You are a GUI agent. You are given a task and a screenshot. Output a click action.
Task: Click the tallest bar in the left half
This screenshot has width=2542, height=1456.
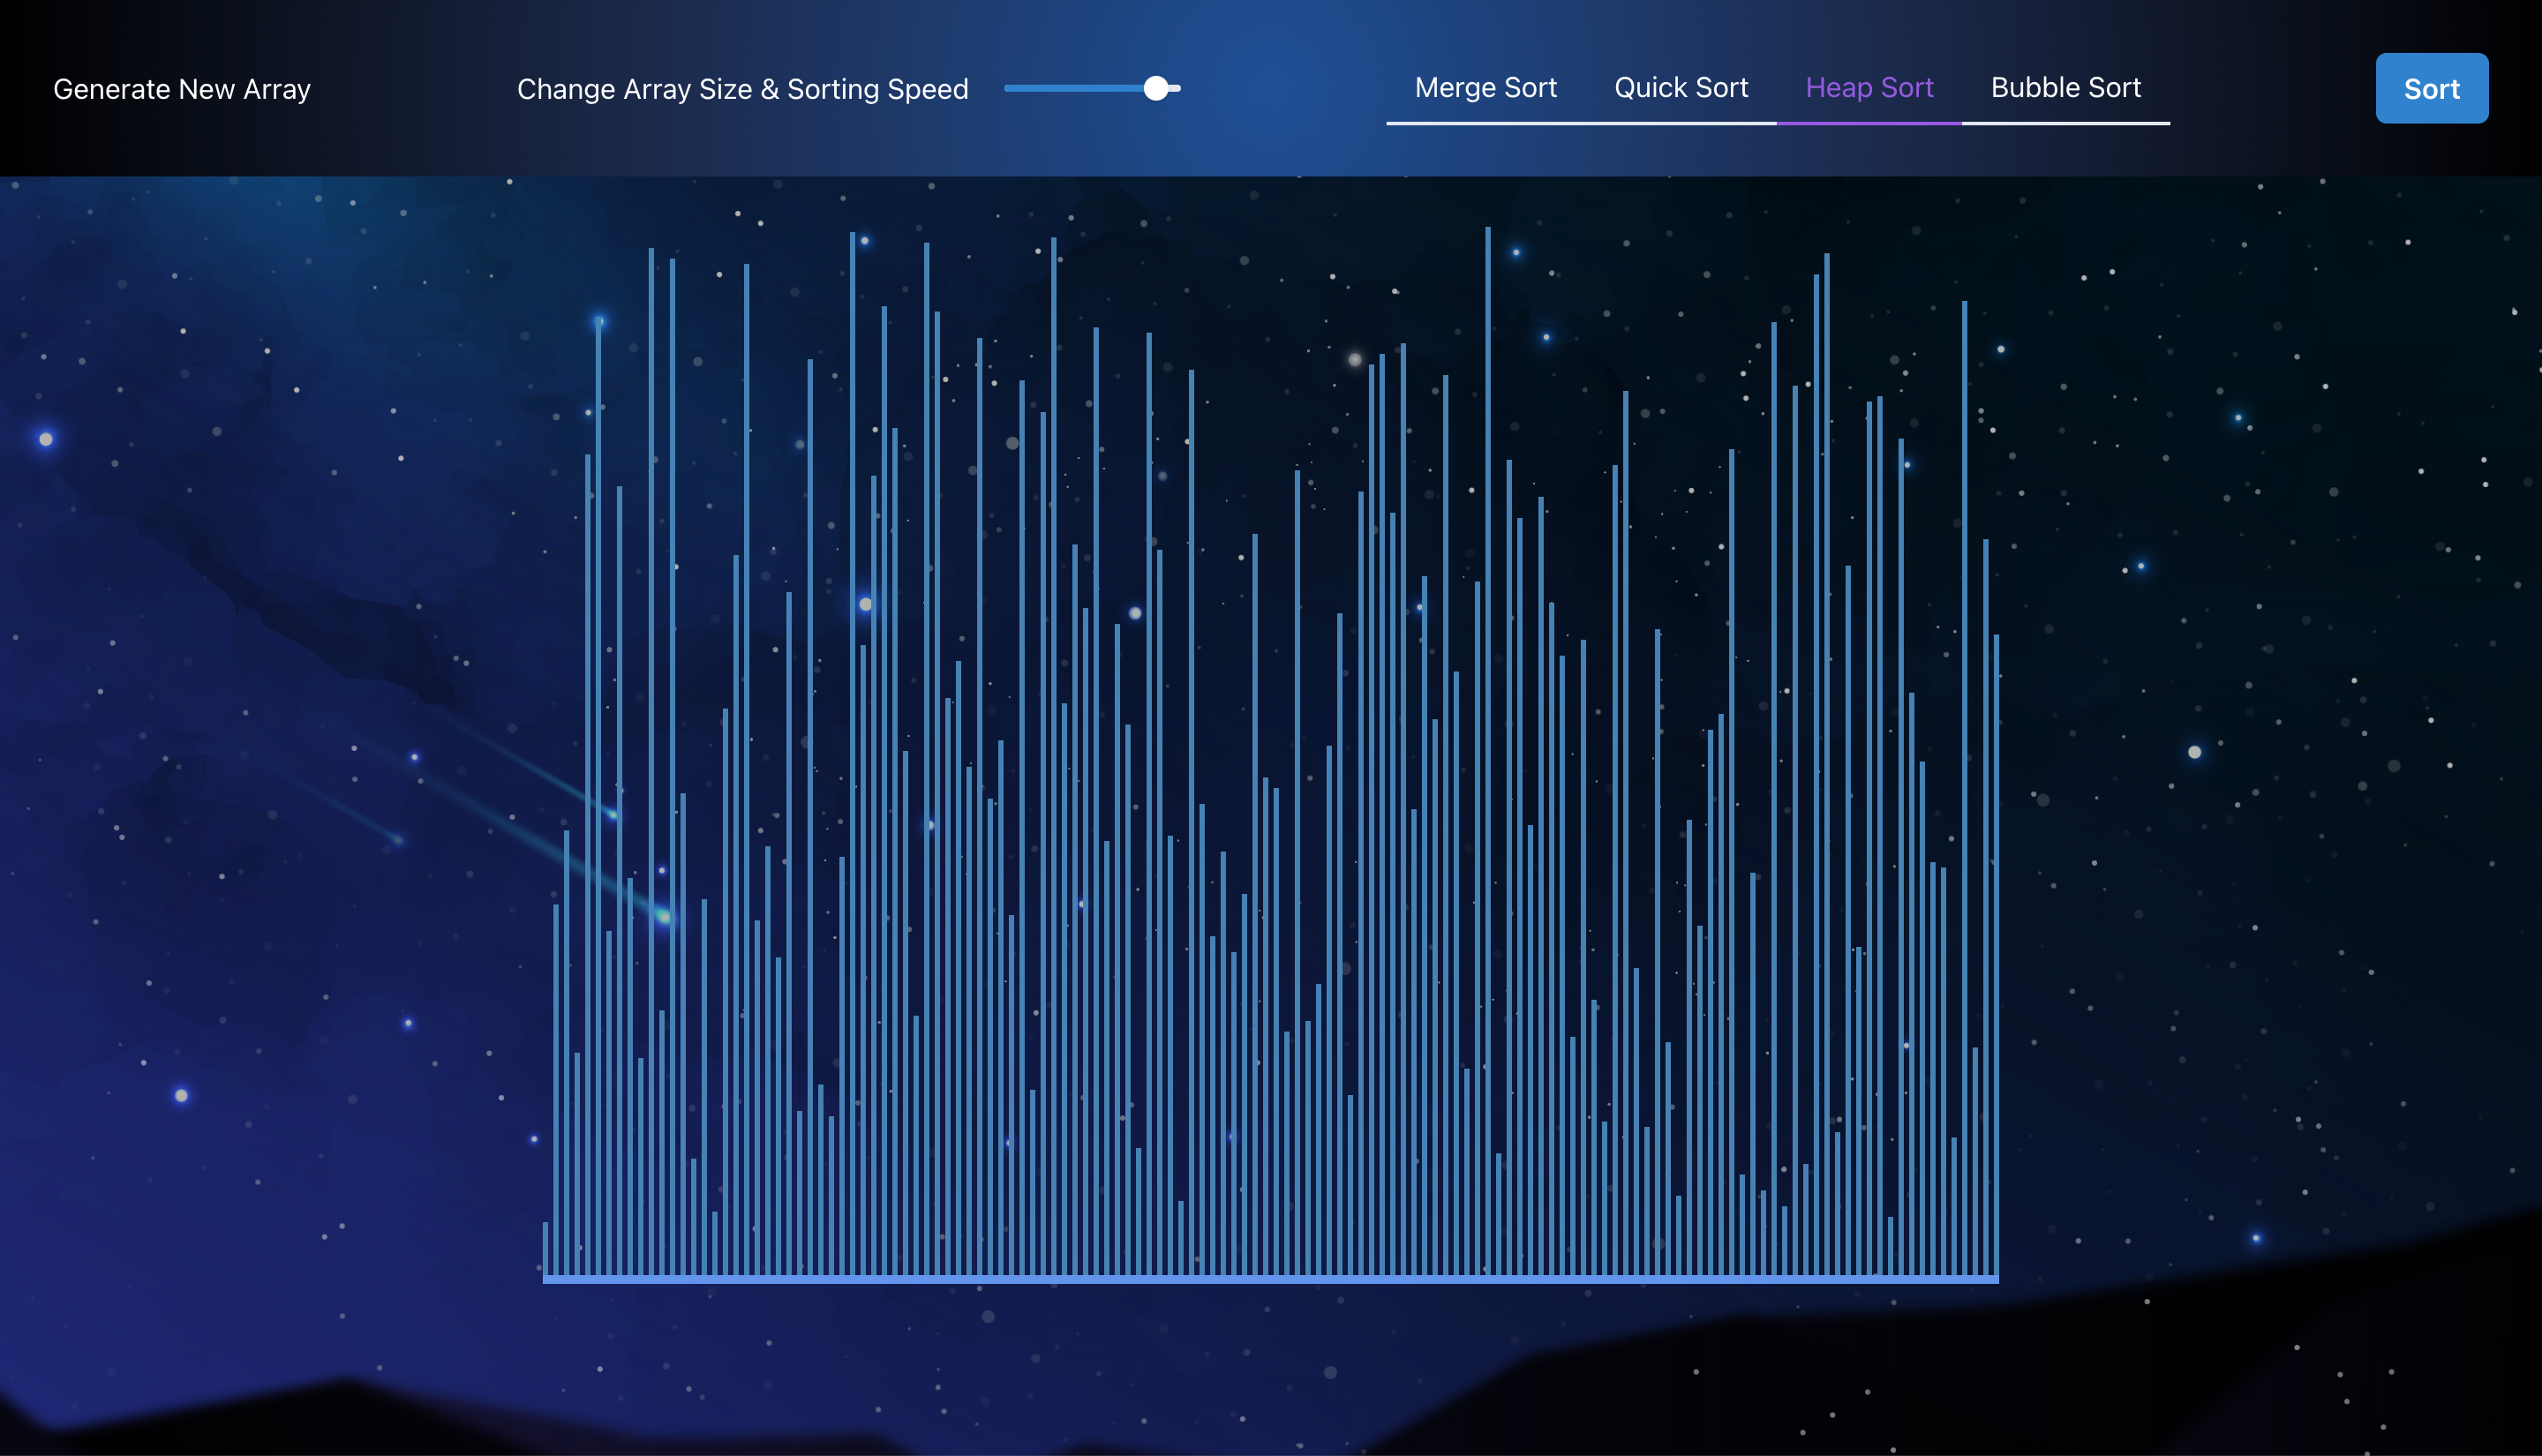tap(852, 750)
